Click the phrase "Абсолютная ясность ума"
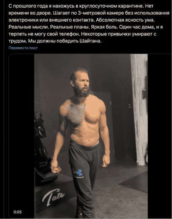Viewport: 172px width, 219px height. (x=125, y=20)
